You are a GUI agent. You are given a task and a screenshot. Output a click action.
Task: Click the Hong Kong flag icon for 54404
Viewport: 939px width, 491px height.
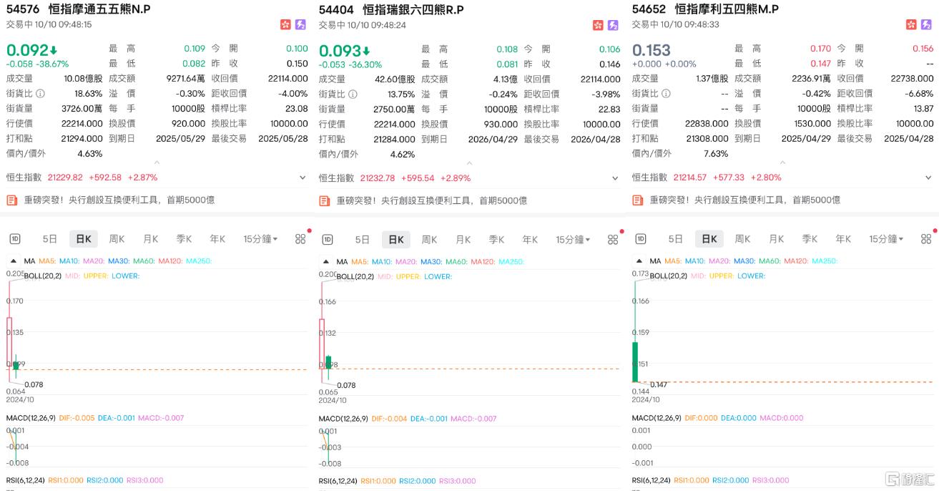(x=599, y=25)
